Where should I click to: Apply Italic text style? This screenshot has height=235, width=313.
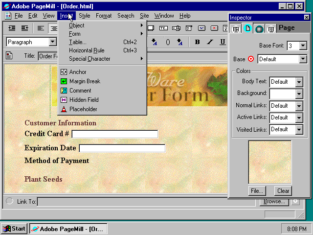click(x=210, y=42)
